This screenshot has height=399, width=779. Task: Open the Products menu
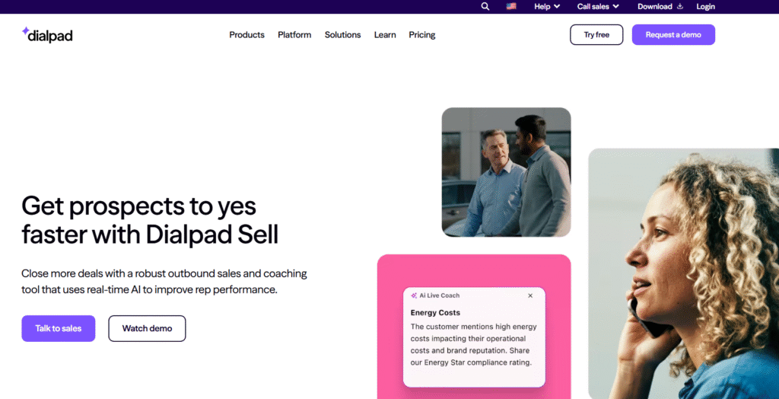point(246,35)
